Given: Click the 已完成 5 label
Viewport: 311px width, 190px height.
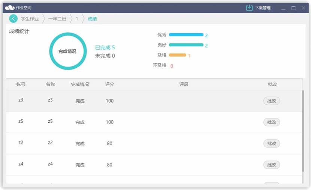Looking at the screenshot, I should [x=105, y=47].
